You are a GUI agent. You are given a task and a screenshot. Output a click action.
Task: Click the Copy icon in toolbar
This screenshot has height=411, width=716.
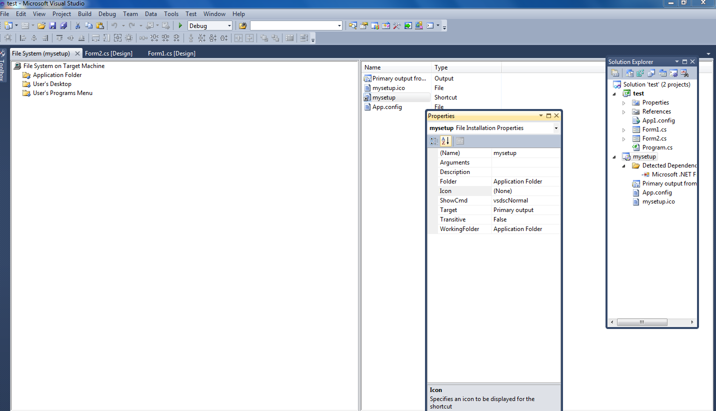(x=88, y=25)
